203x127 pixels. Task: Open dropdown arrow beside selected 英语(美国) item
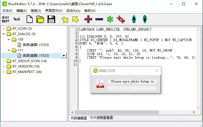click(x=64, y=56)
